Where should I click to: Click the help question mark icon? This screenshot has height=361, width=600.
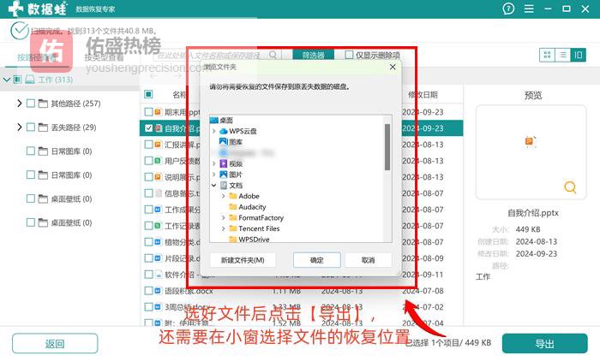point(510,9)
